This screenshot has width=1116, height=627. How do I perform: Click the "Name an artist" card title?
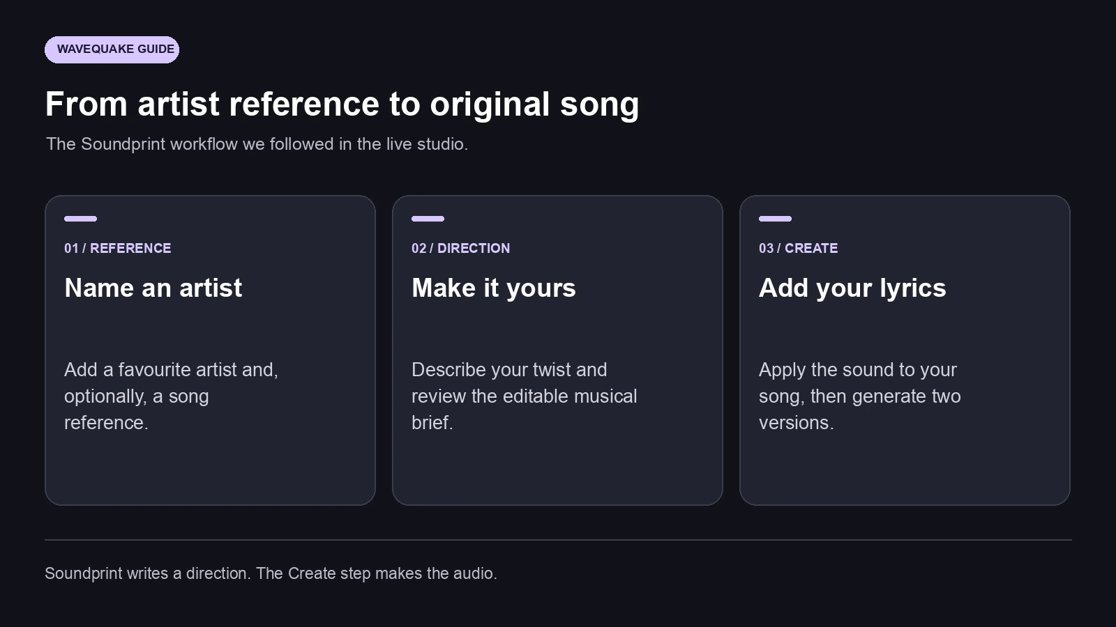click(153, 288)
